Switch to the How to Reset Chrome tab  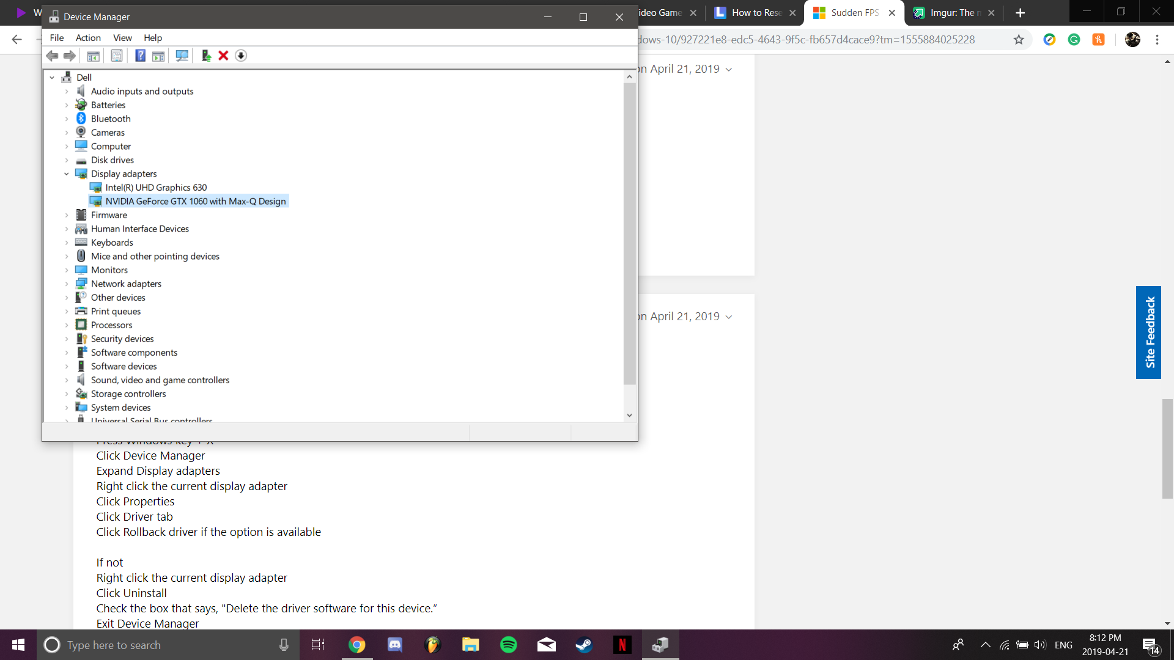756,13
